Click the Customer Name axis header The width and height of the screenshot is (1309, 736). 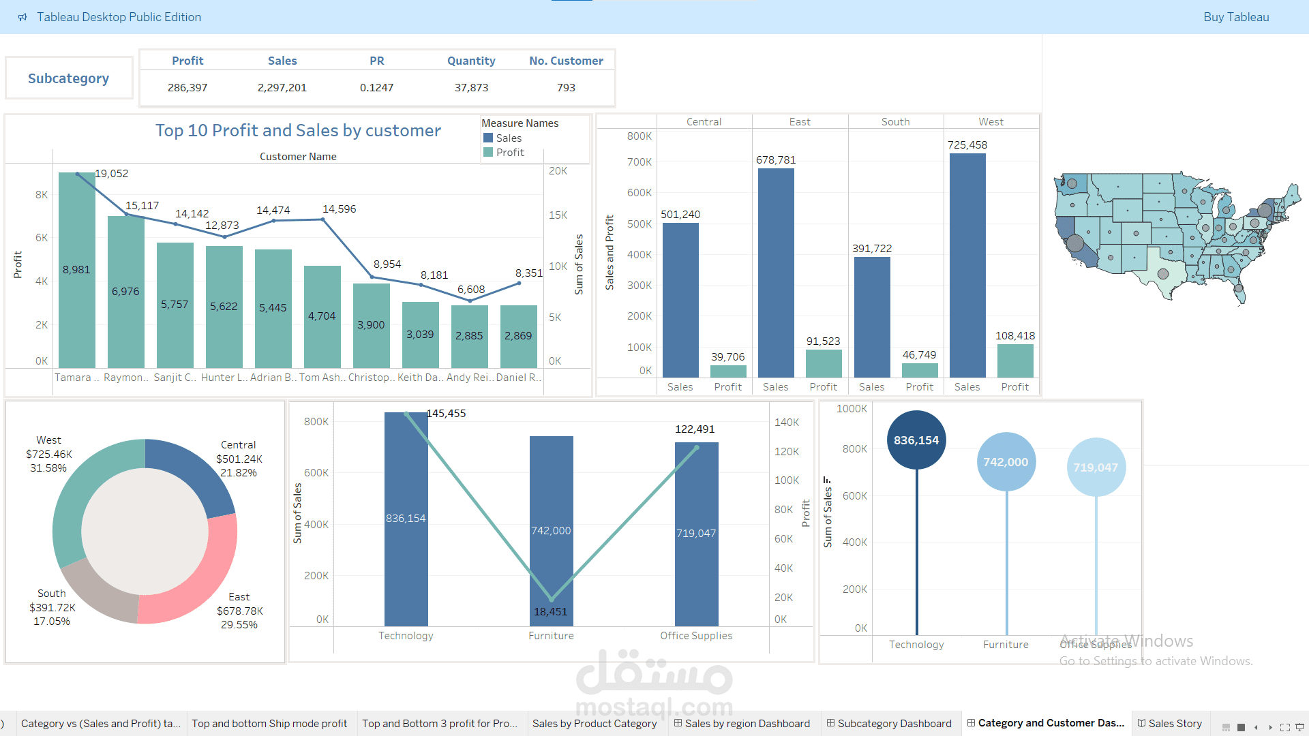[298, 157]
